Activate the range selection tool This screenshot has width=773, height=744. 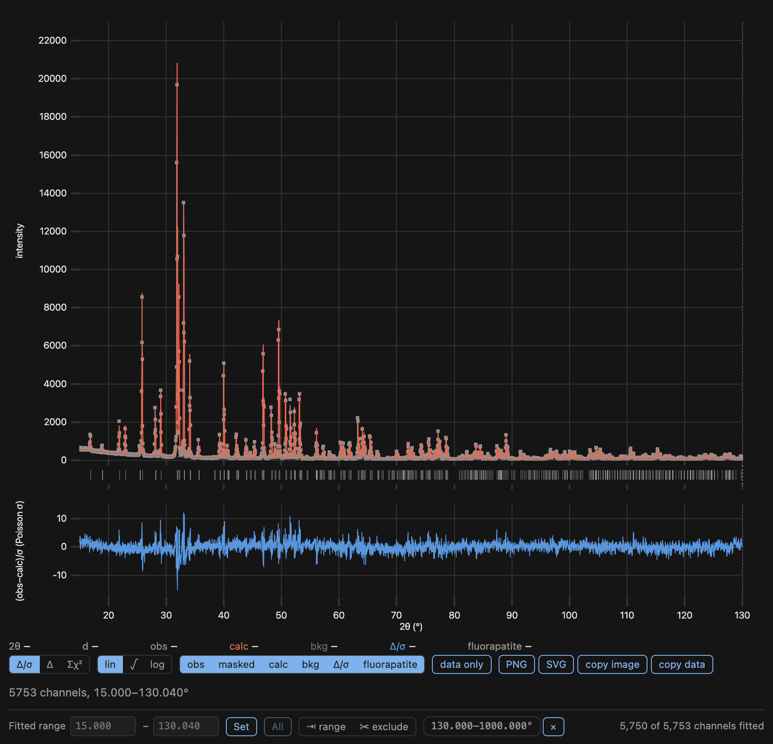tap(326, 727)
